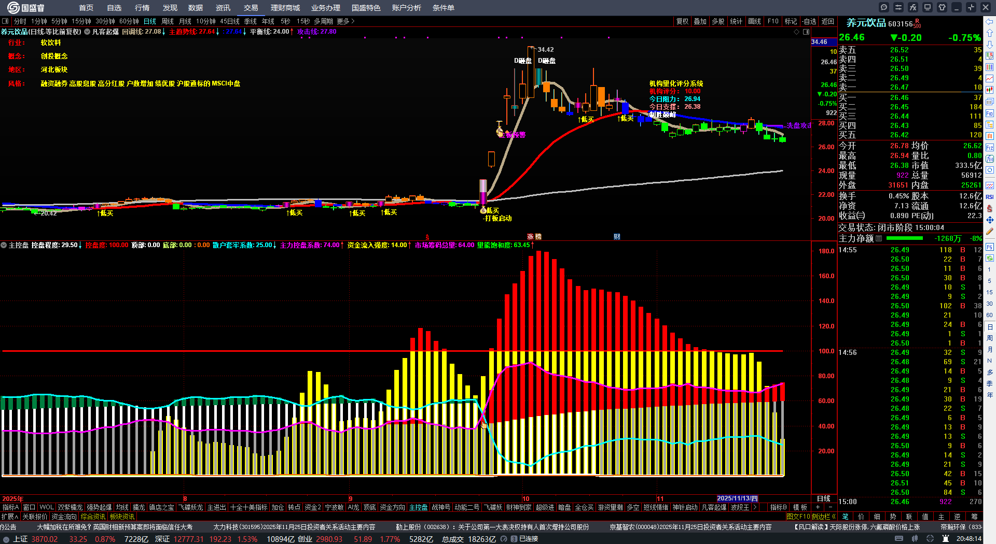Click the red dollar sign sidebar icon
This screenshot has width=996, height=544.
pyautogui.click(x=990, y=208)
